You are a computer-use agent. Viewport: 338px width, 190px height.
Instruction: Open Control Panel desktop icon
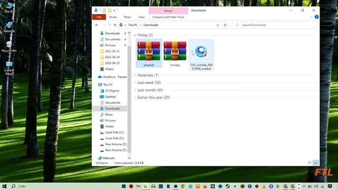(9, 68)
